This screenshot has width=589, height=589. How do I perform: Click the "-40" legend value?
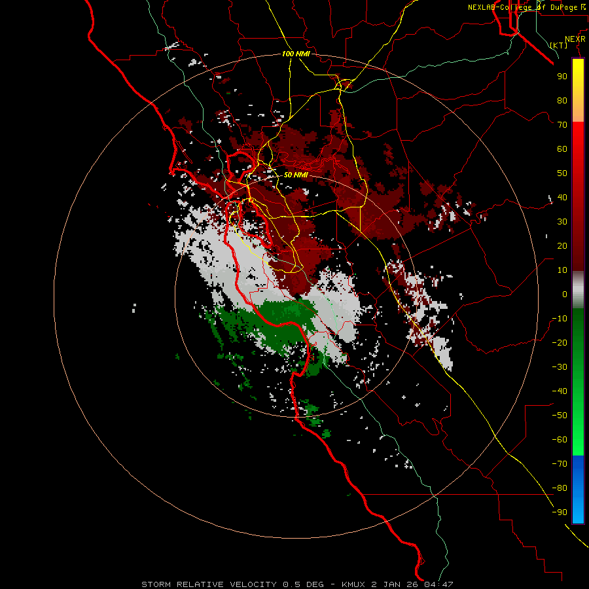(560, 391)
